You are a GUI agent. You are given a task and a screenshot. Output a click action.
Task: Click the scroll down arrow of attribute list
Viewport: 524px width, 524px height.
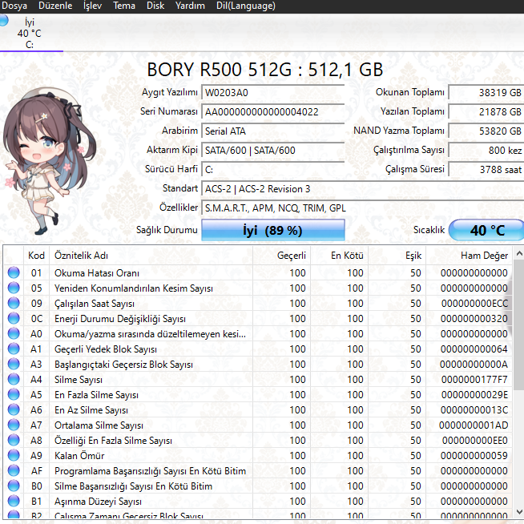[x=519, y=512]
